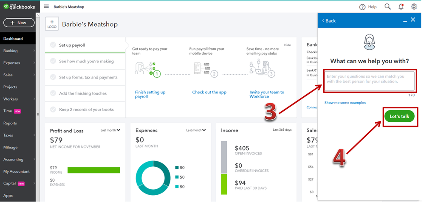Click the $0 overdue invoices amount
This screenshot has width=424, height=202.
pos(238,165)
